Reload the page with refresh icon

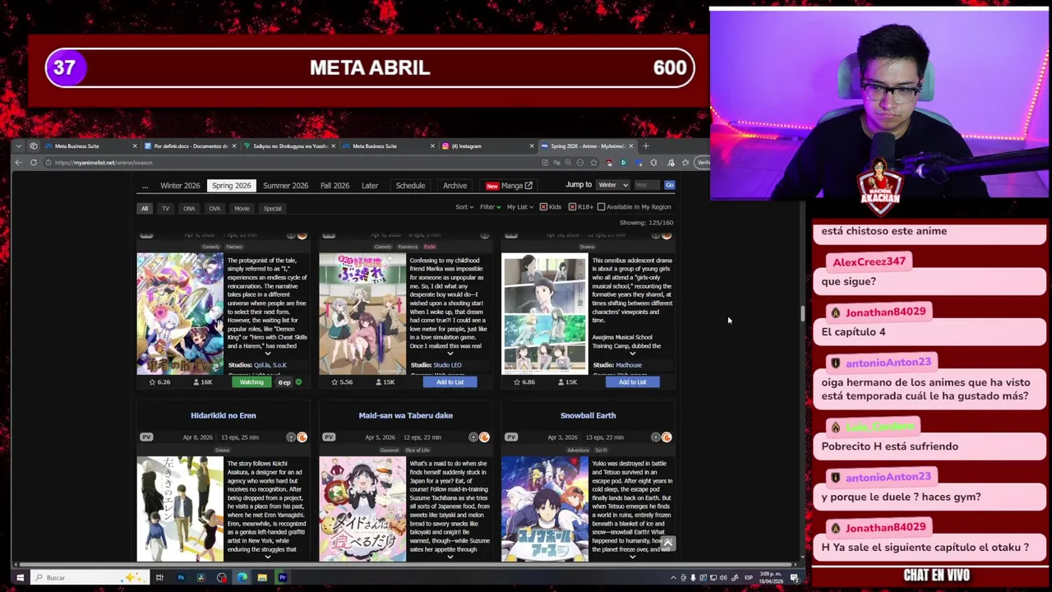34,162
